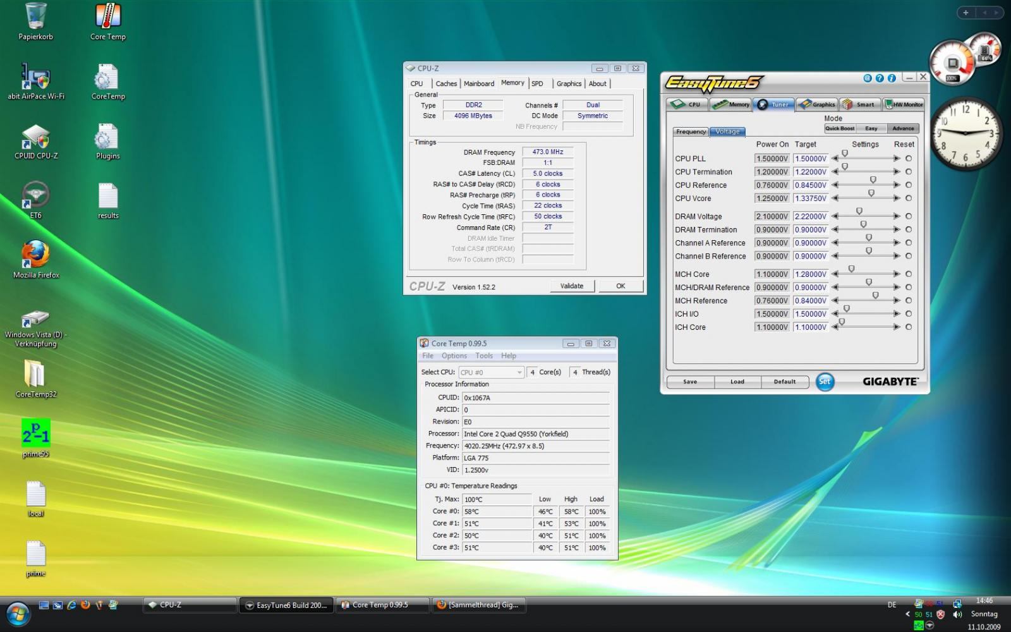This screenshot has width=1011, height=632.
Task: Select Quick Boost mode in EasyTune6
Action: pos(840,128)
